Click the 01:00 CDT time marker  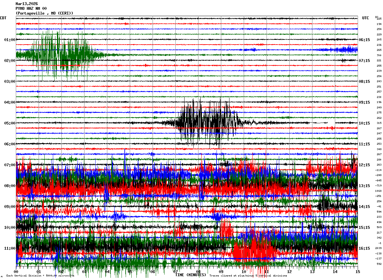[10, 40]
